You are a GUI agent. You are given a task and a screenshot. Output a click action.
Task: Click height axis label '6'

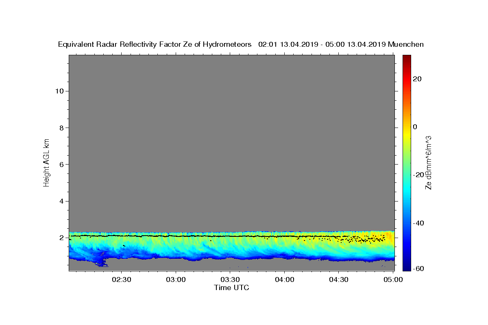(x=61, y=165)
